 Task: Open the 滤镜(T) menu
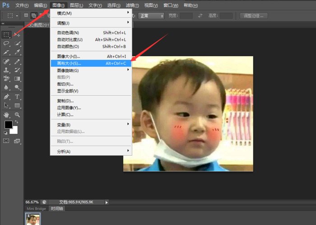[x=132, y=5]
